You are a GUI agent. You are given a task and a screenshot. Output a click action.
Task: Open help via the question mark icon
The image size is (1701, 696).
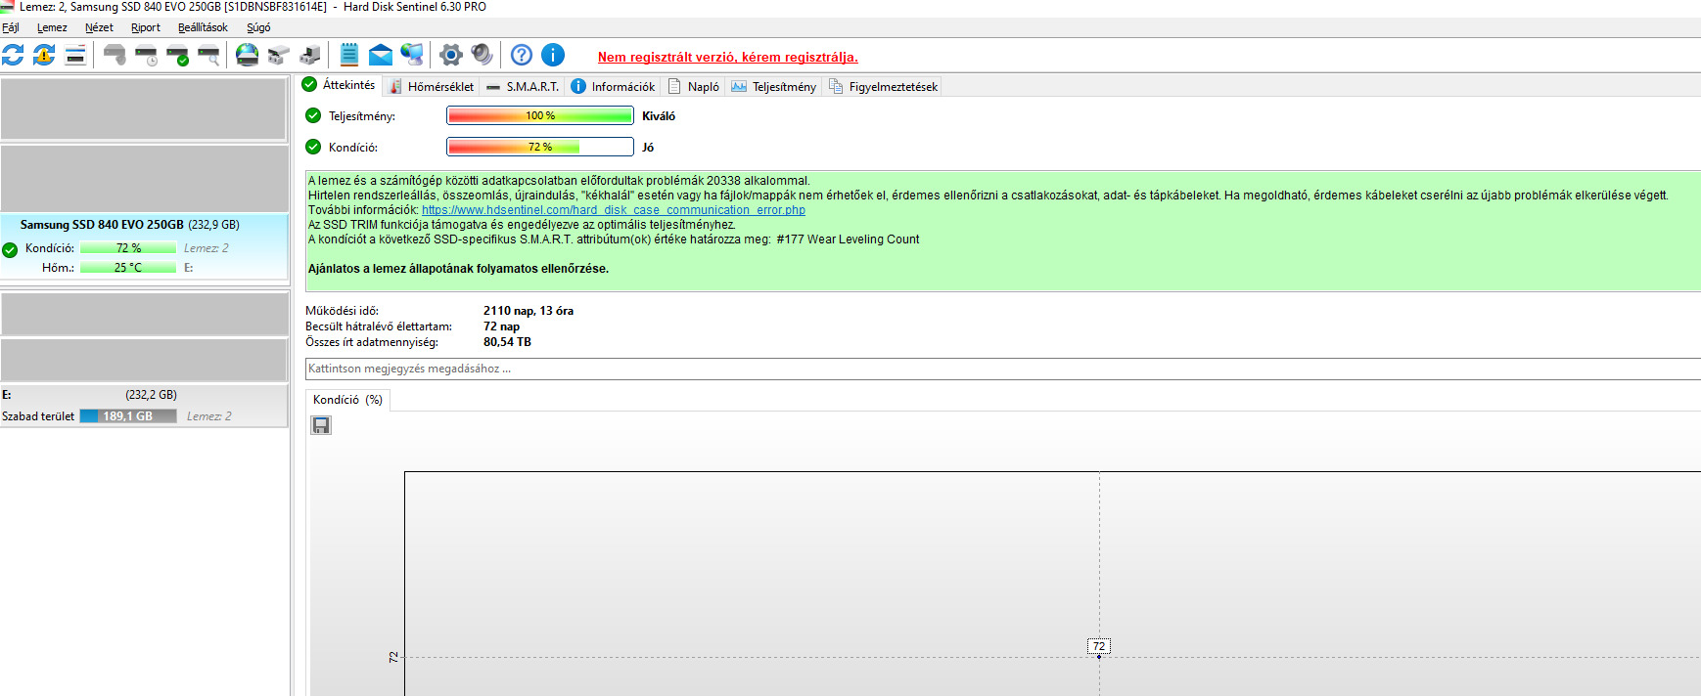[522, 55]
